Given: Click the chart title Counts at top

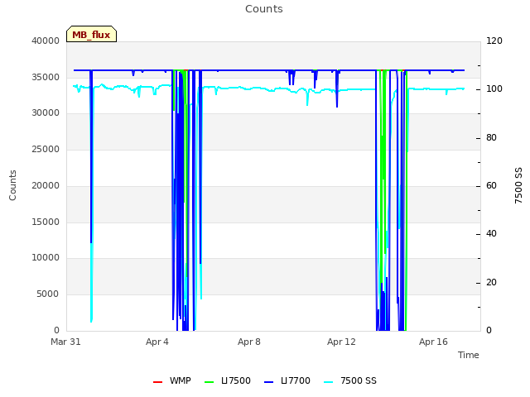Looking at the screenshot, I should tap(264, 9).
